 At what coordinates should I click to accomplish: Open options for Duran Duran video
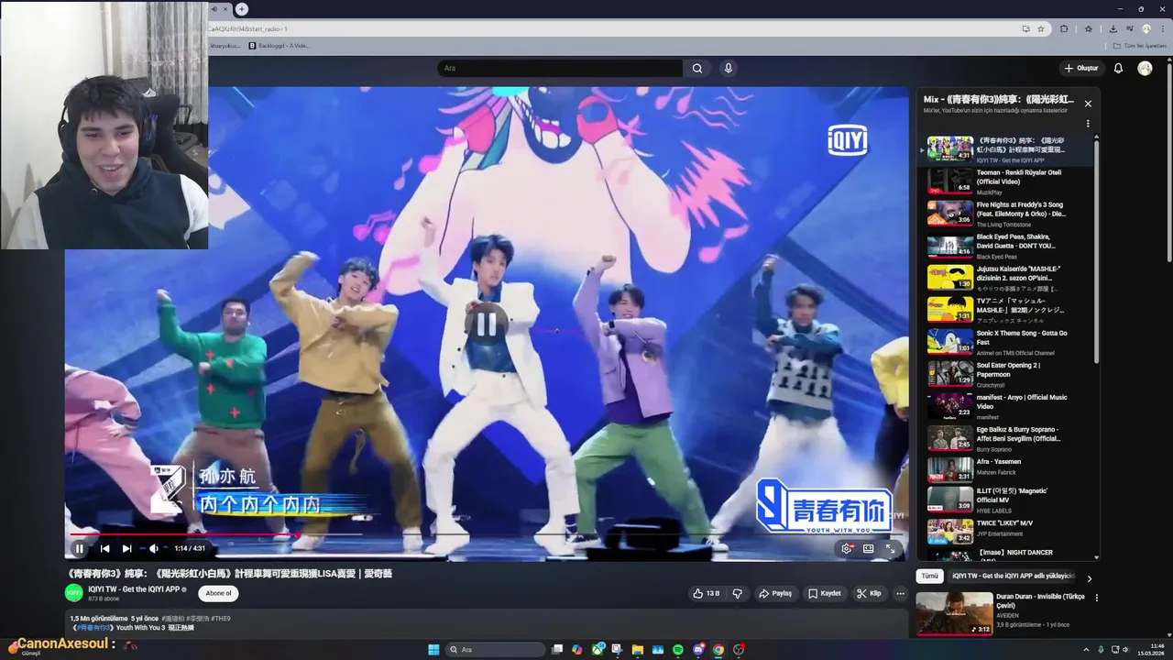pos(1096,598)
